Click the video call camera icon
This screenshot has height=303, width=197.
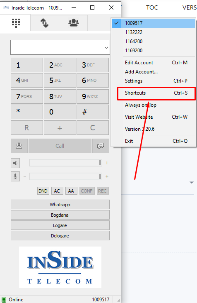tap(19, 146)
